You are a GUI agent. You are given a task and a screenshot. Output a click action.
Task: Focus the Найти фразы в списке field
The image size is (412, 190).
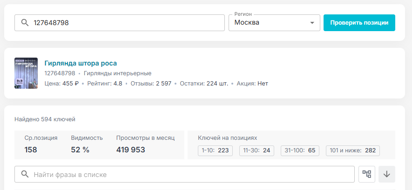[x=184, y=174]
